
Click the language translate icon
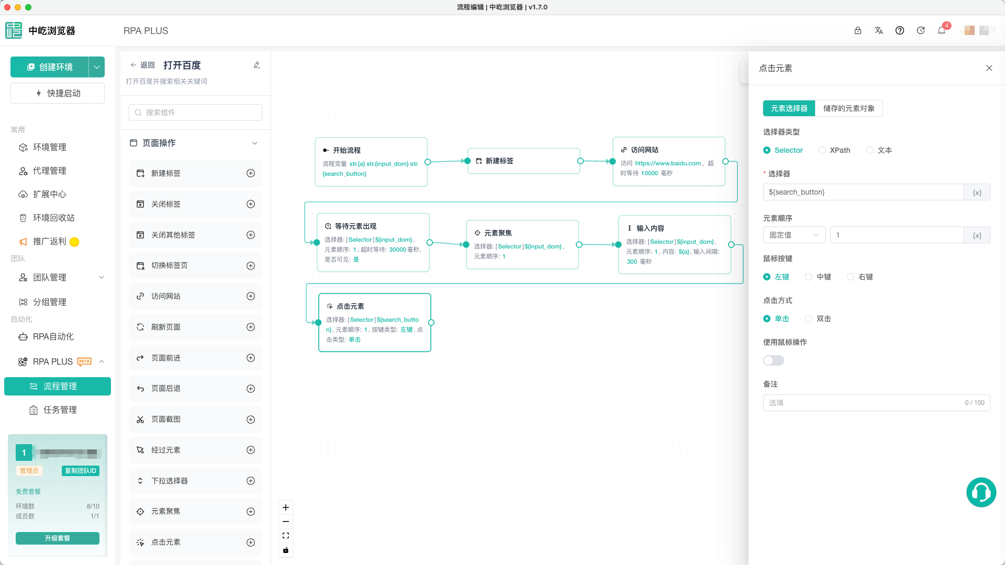879,30
